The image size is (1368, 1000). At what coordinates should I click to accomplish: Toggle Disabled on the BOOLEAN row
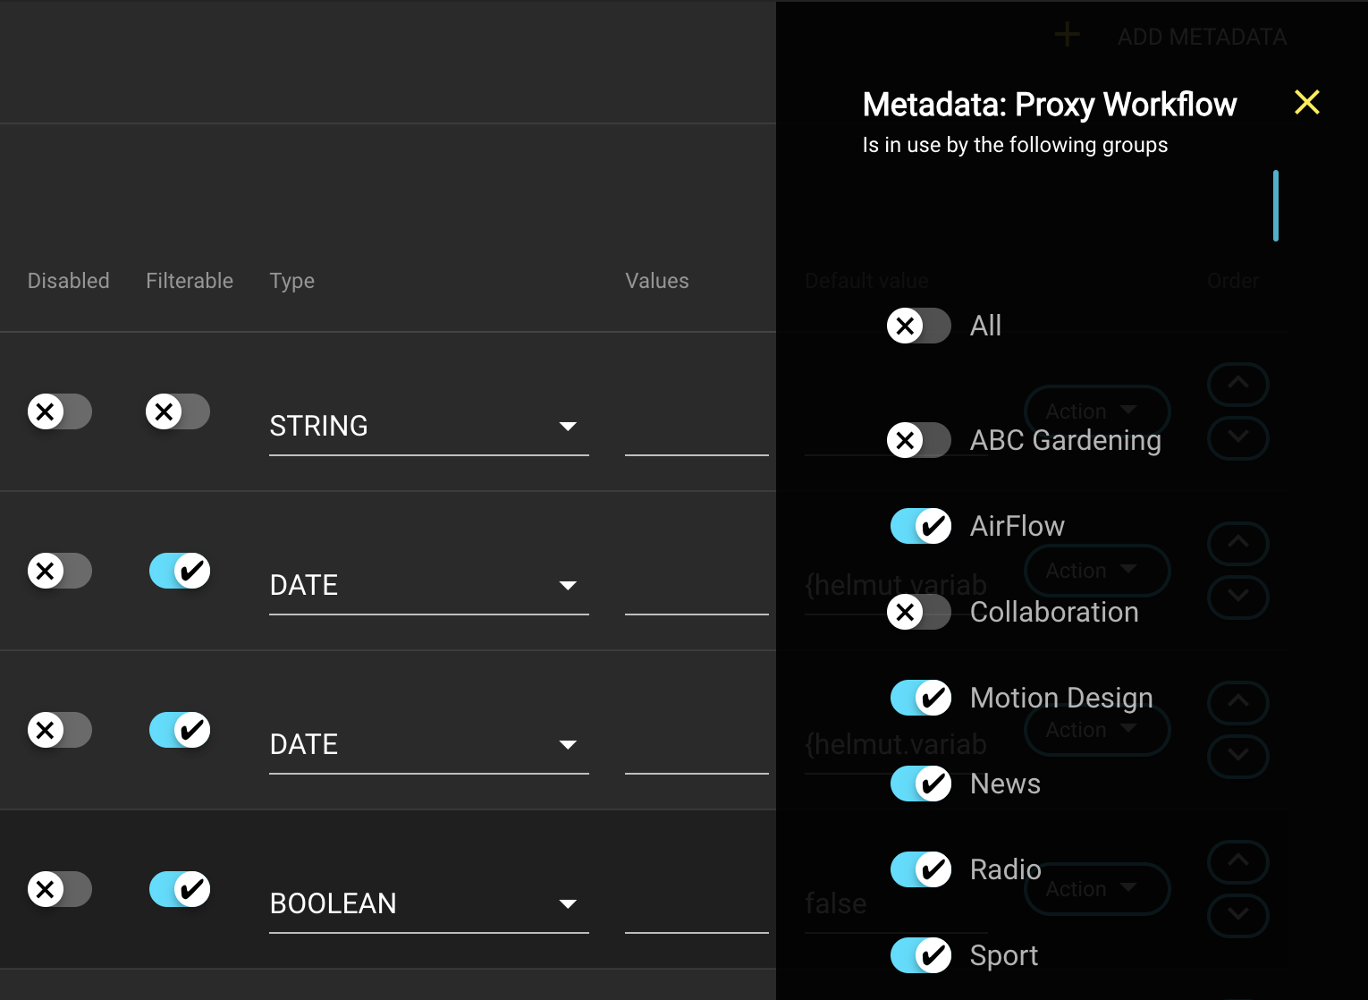[x=59, y=889]
